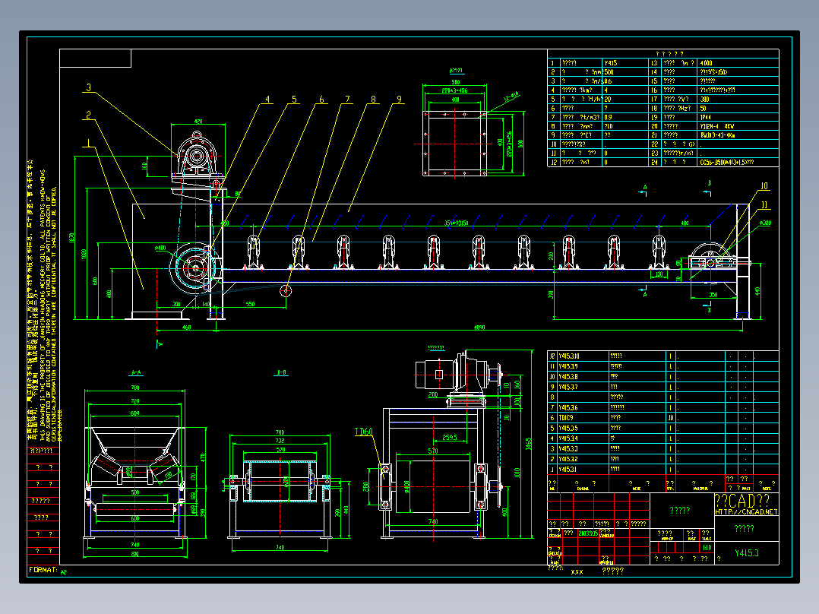The width and height of the screenshot is (819, 614).
Task: Click the CC5b-B500x4(3+1.5) belt specification
Action: coord(727,163)
